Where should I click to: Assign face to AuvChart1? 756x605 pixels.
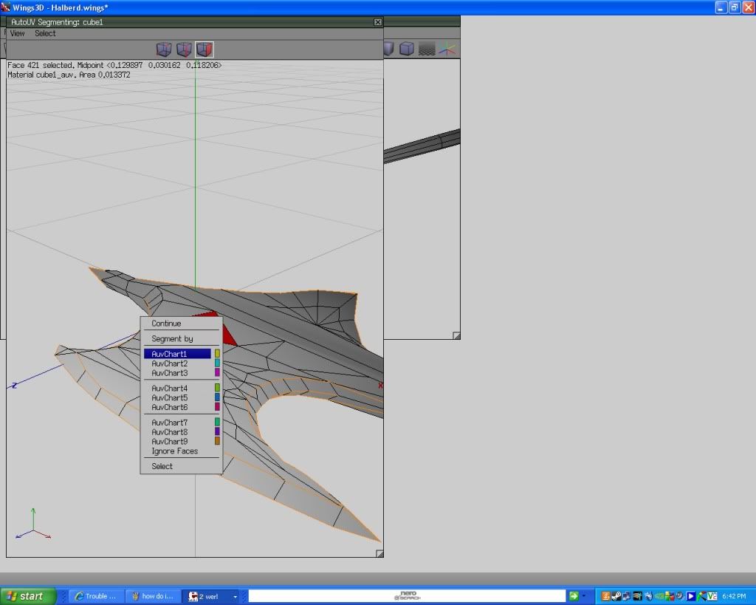coord(170,354)
